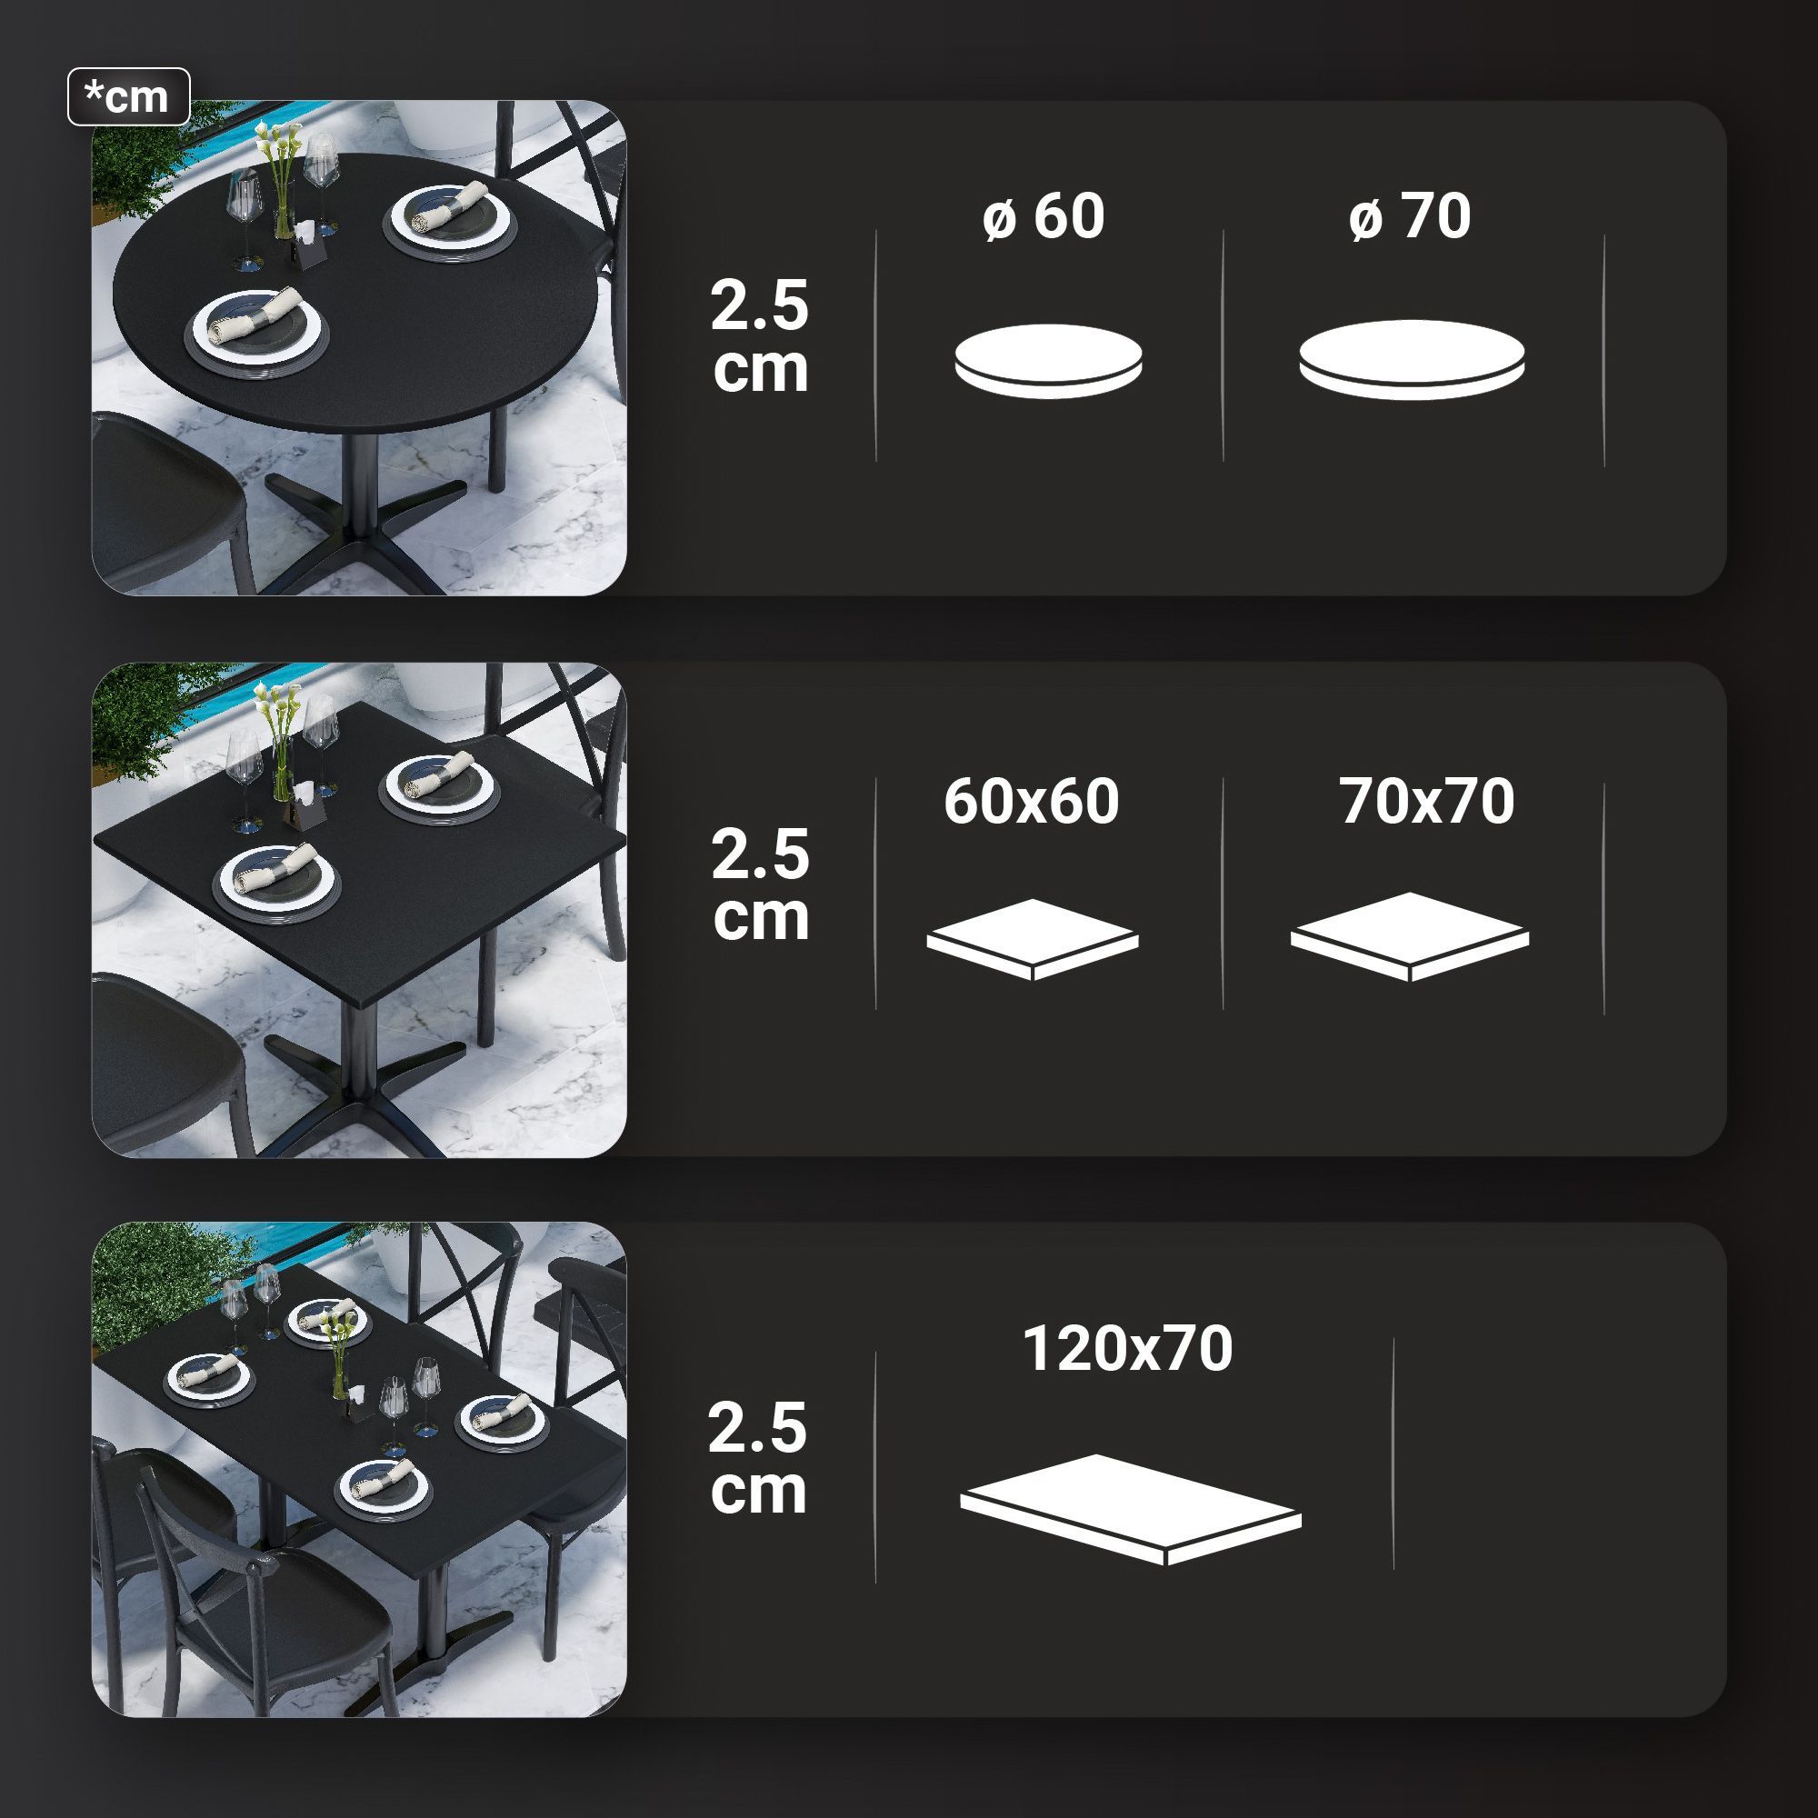Click the 2.5 cm thickness label for the round top
Viewport: 1818px width, 1818px height.
click(x=760, y=337)
